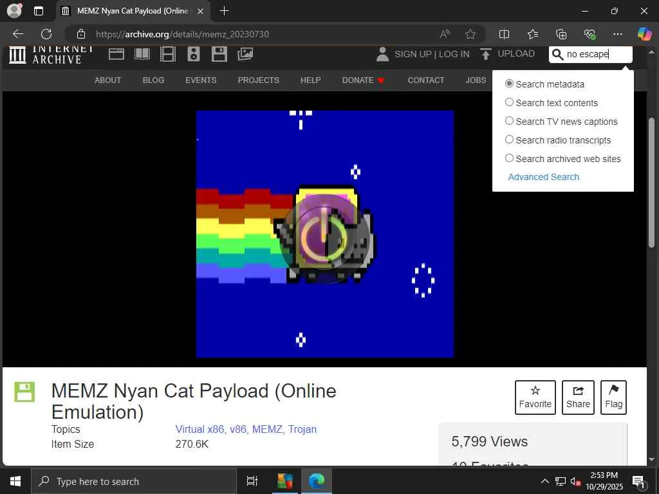Open Task View on the taskbar
The width and height of the screenshot is (659, 494).
[x=252, y=481]
